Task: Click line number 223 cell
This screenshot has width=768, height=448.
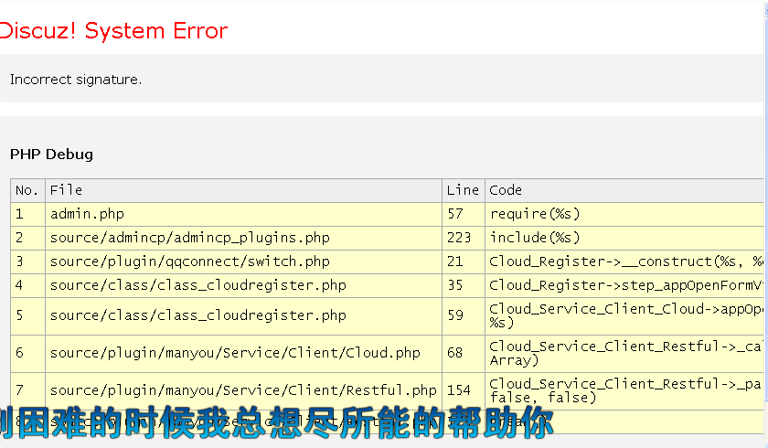Action: 464,238
